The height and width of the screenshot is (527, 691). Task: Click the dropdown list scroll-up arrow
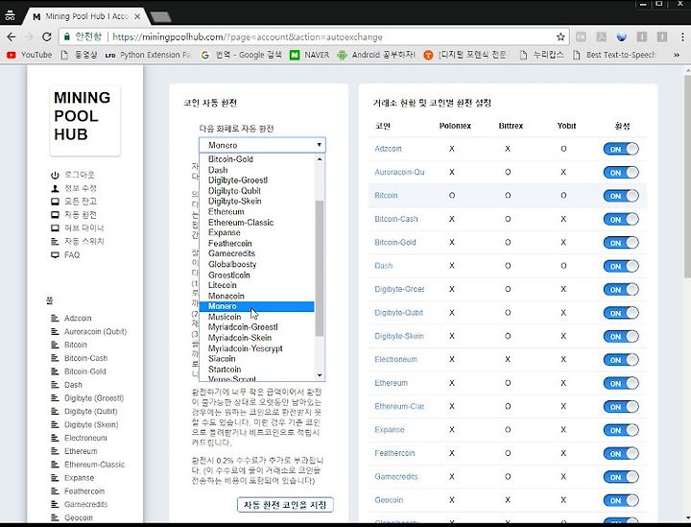pyautogui.click(x=320, y=158)
